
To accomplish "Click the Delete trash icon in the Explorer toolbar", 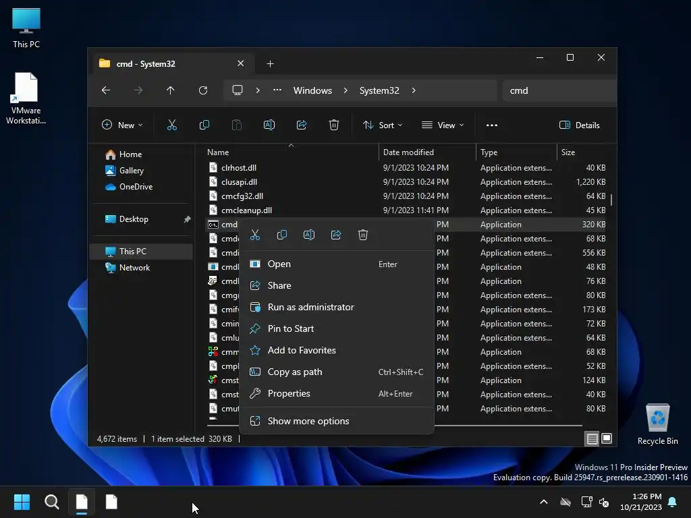I will pyautogui.click(x=333, y=125).
